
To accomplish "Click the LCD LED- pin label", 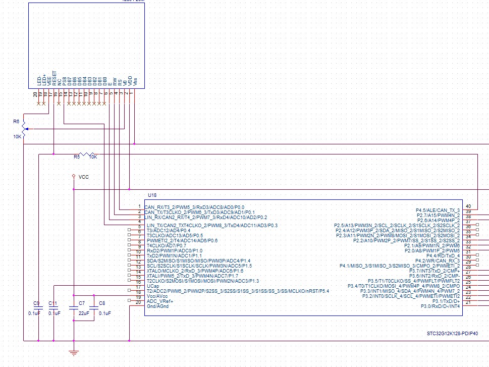I will 39,80.
